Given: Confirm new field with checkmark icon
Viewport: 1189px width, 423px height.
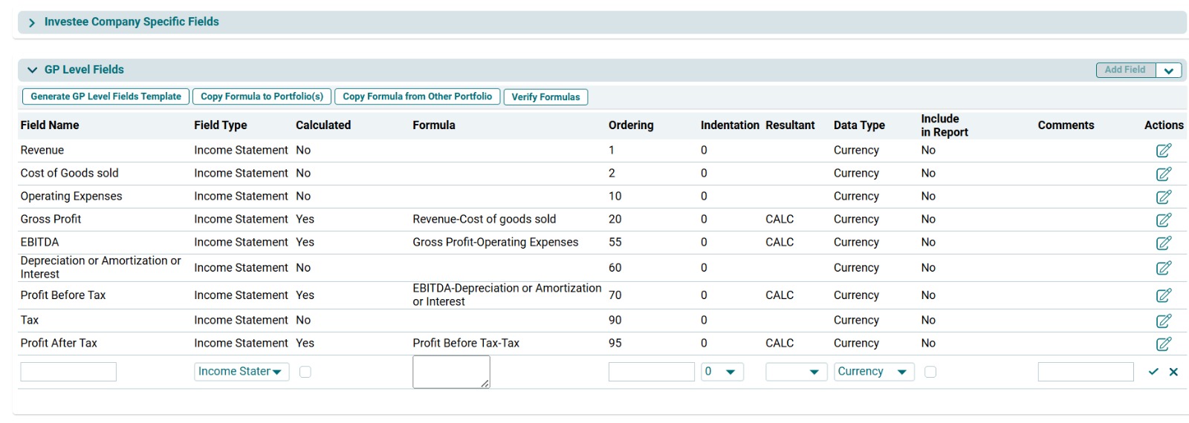Looking at the screenshot, I should click(x=1153, y=372).
